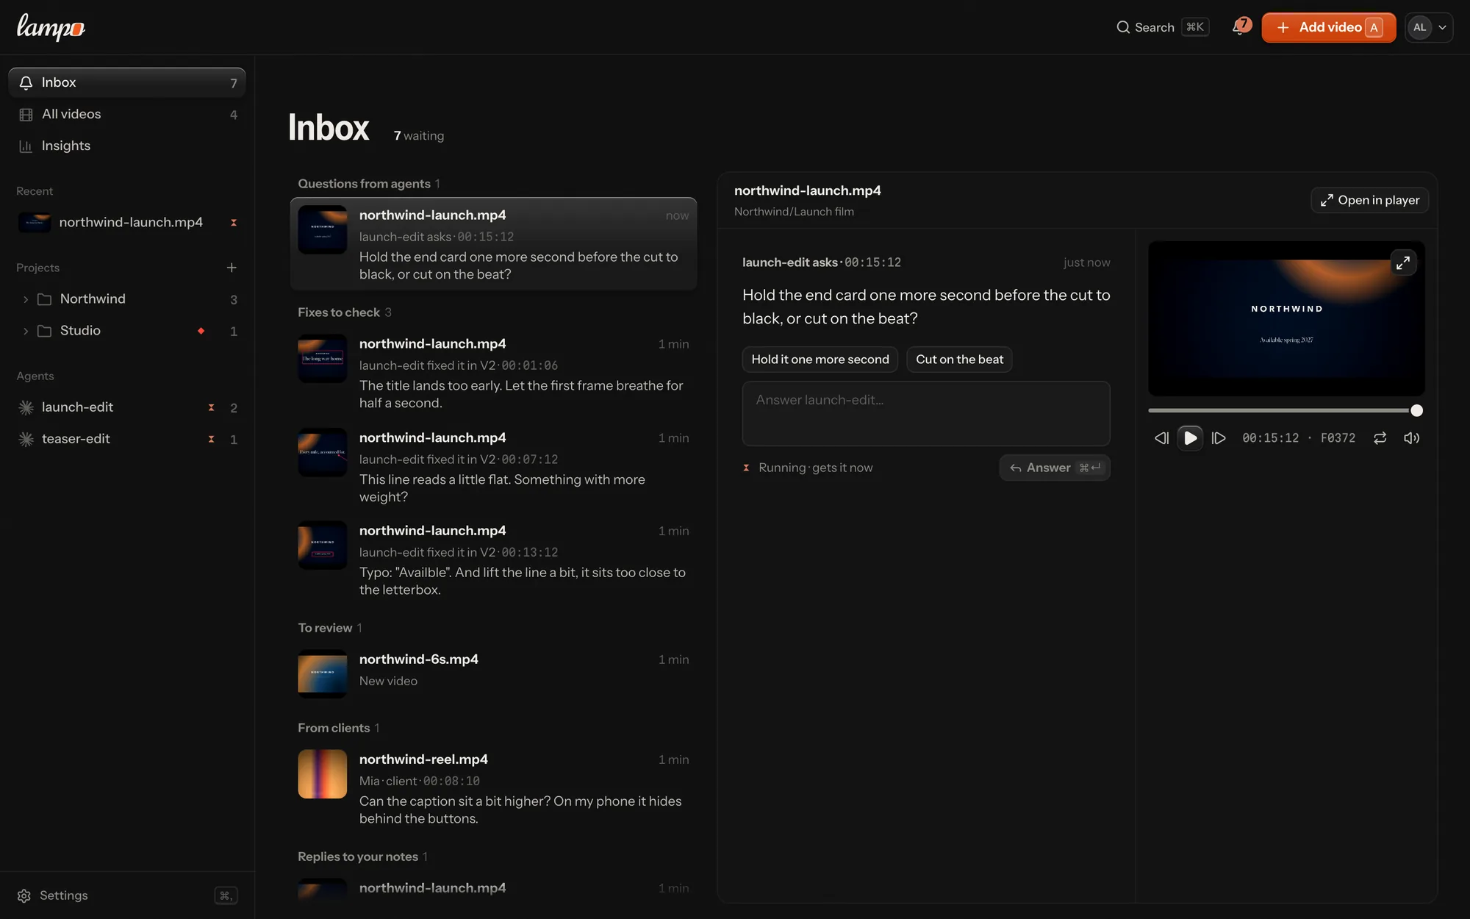Click the Northwind/Launch film breadcrumb
This screenshot has height=919, width=1470.
[x=794, y=212]
